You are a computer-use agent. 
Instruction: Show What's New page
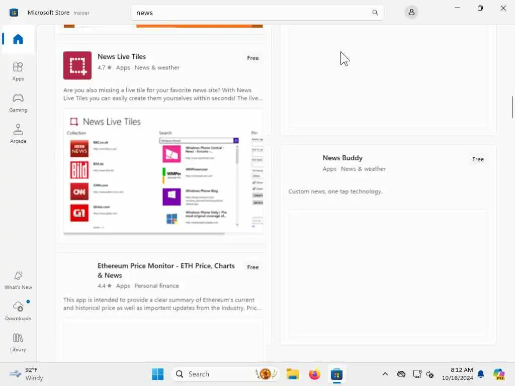[x=18, y=280]
